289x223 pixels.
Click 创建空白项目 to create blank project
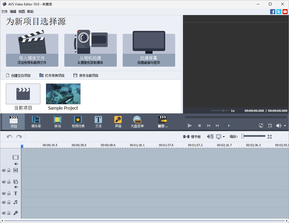pos(18,75)
